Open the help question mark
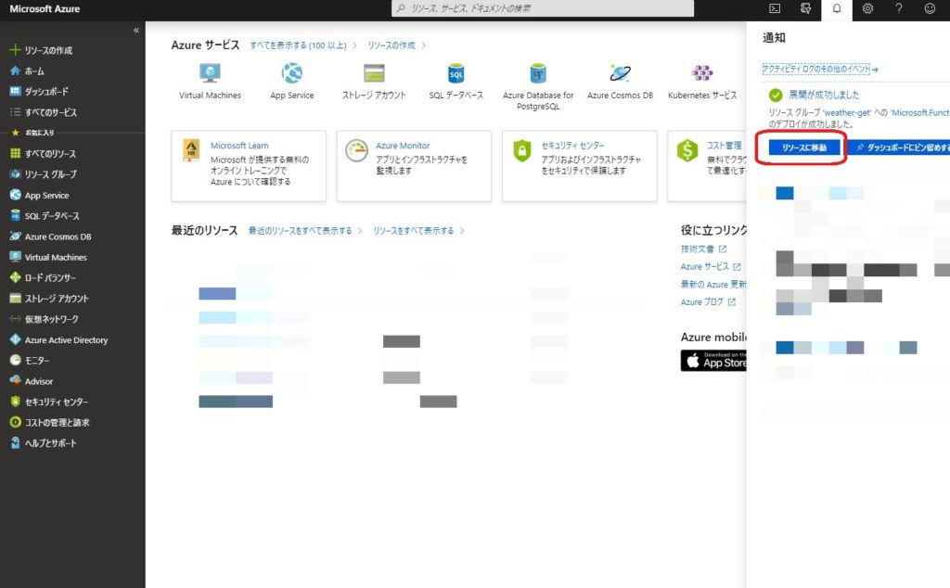 click(898, 8)
